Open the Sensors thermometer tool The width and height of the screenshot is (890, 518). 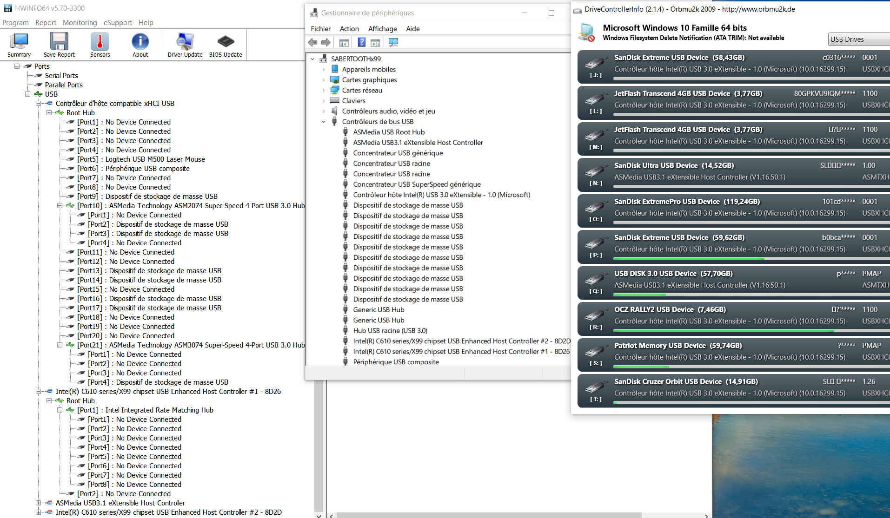(x=100, y=45)
